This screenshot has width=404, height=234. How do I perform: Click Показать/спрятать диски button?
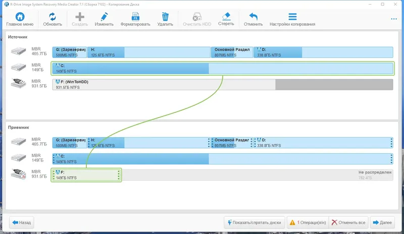[x=255, y=222]
